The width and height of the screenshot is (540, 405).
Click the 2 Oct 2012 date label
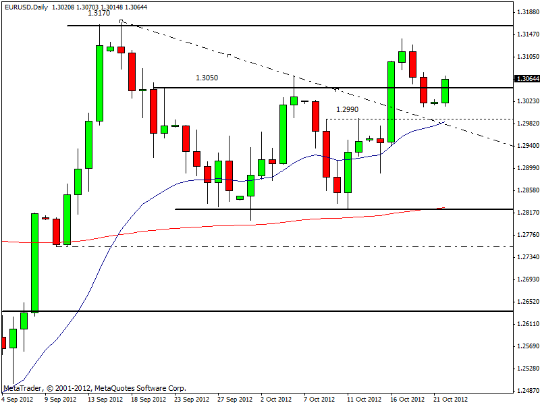pos(275,399)
